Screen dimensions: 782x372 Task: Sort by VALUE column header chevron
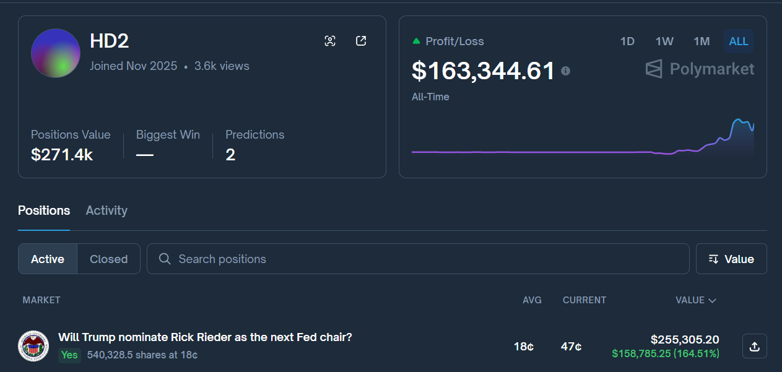[x=712, y=300]
